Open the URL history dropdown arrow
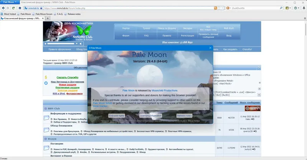 tap(223, 8)
